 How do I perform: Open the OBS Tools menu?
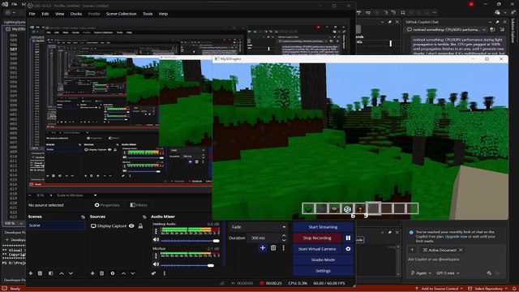(148, 14)
